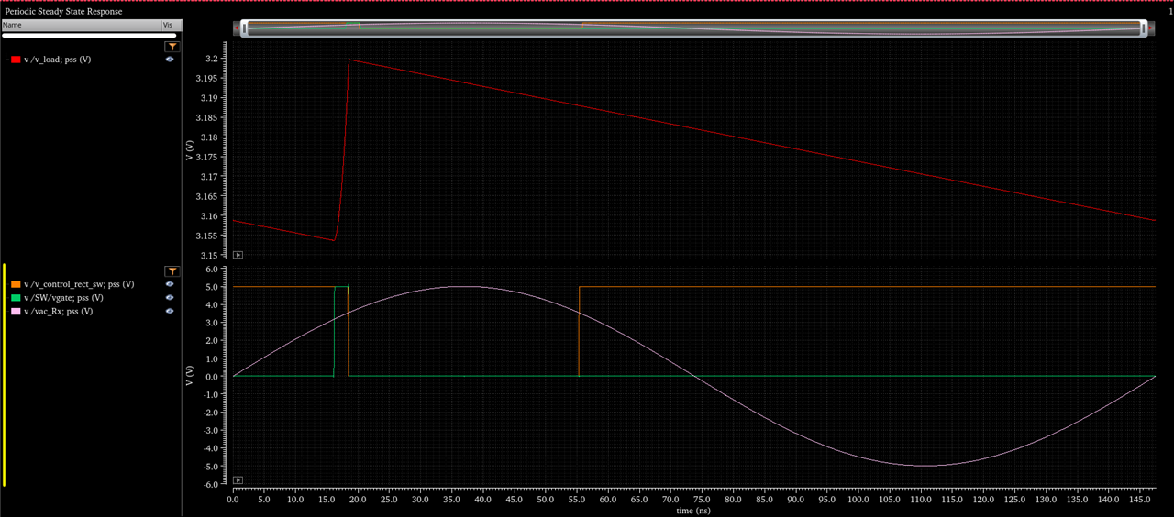Click the red v_load color swatch

pos(16,60)
